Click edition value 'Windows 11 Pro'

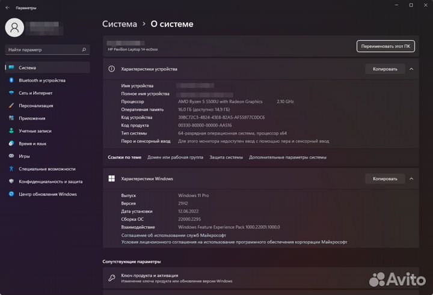click(x=193, y=195)
